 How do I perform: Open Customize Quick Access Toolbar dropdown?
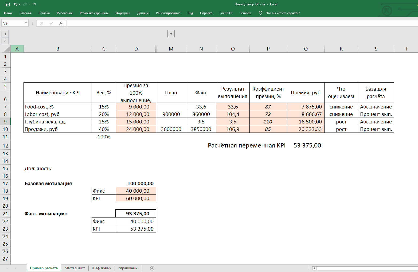pyautogui.click(x=35, y=4)
